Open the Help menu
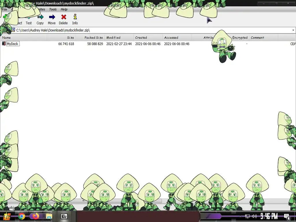The image size is (296, 222). point(64,9)
